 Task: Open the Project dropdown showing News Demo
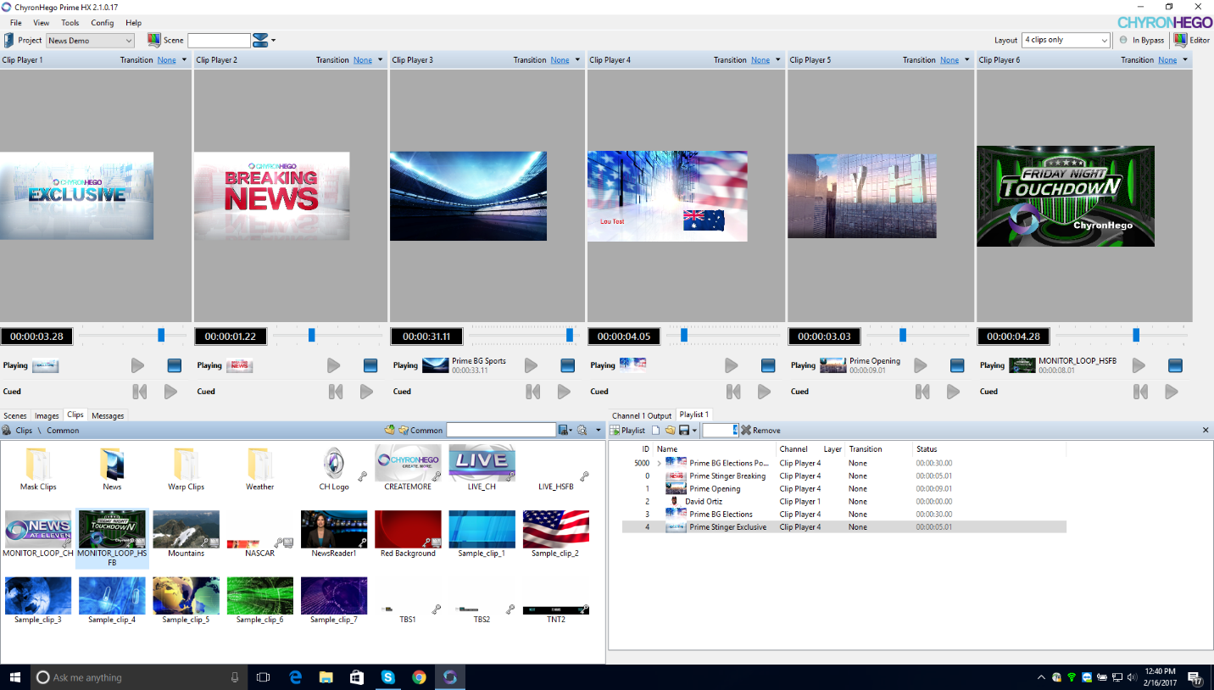(x=91, y=40)
